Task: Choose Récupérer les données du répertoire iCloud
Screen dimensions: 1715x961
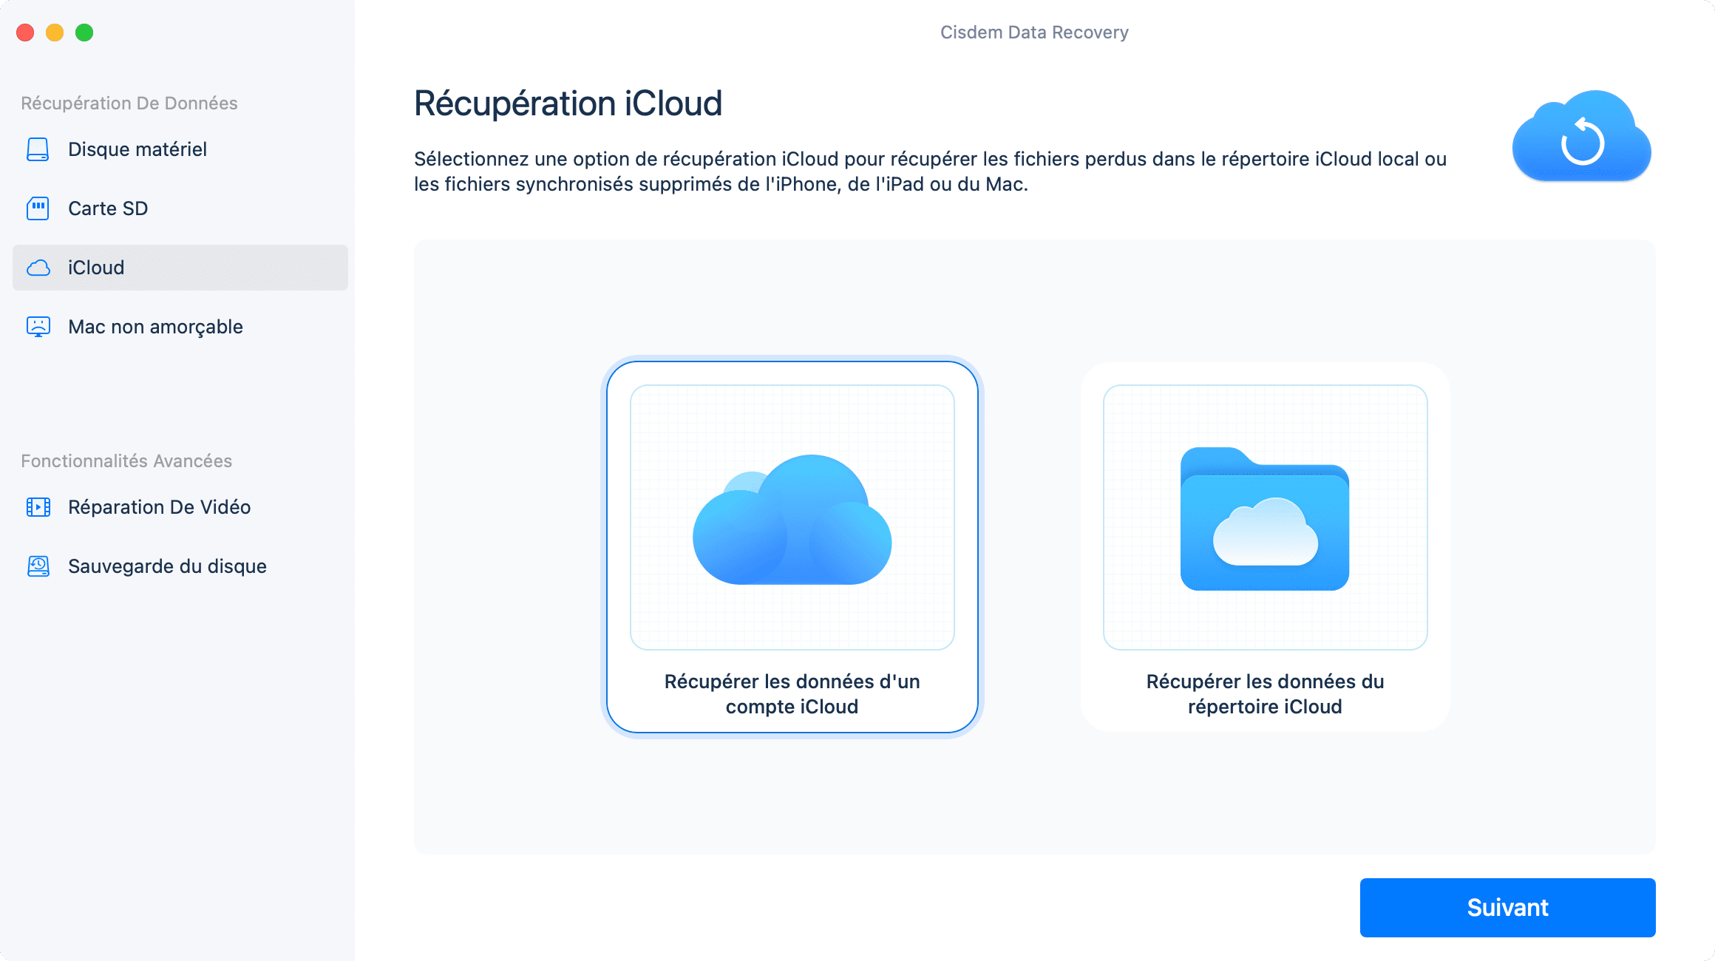Action: pos(1265,547)
